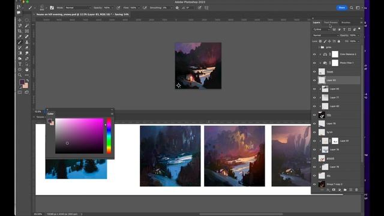Open the Flow dropdown
The height and width of the screenshot is (216, 384).
point(139,8)
